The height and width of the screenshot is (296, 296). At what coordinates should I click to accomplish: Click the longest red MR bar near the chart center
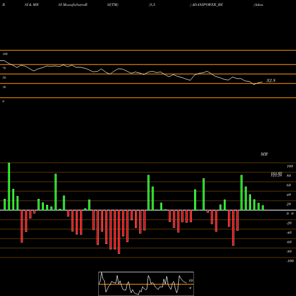point(119,232)
